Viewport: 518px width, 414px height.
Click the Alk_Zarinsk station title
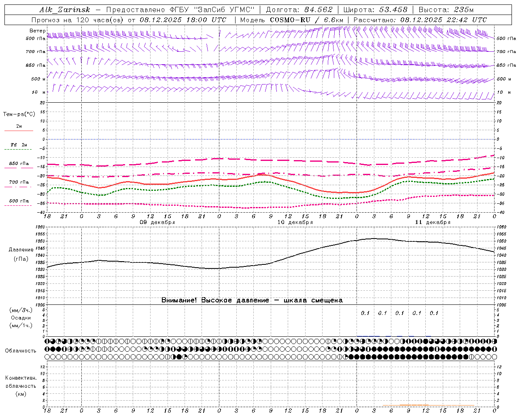(x=65, y=10)
